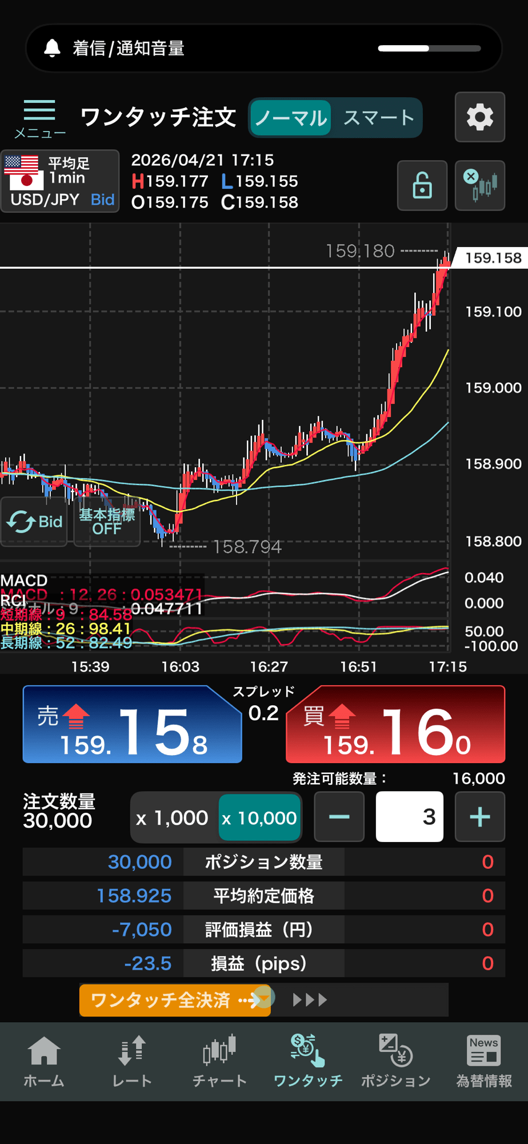The height and width of the screenshot is (1144, 528).
Task: Open the Chart (チャート) screen
Action: click(219, 1062)
